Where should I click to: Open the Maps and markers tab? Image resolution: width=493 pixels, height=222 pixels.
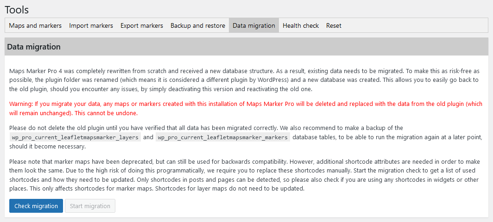(35, 25)
